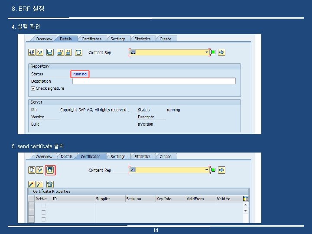Click the Repository status value running
The height and width of the screenshot is (234, 312).
(x=80, y=74)
